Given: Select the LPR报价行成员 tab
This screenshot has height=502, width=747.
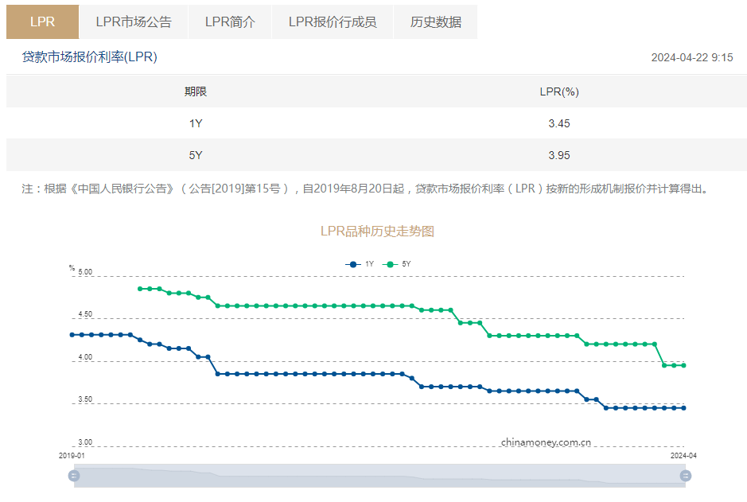Looking at the screenshot, I should click(333, 21).
